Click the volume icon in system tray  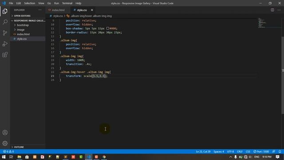pyautogui.click(x=250, y=157)
